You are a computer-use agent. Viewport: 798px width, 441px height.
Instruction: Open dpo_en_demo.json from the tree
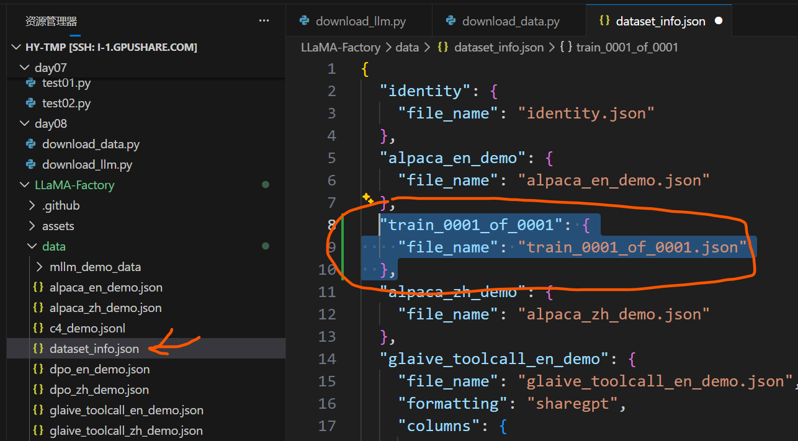[x=100, y=369]
